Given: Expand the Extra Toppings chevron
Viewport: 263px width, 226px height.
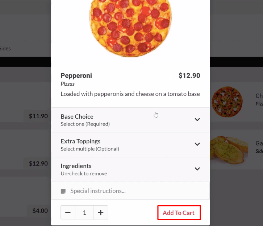Looking at the screenshot, I should tap(197, 144).
